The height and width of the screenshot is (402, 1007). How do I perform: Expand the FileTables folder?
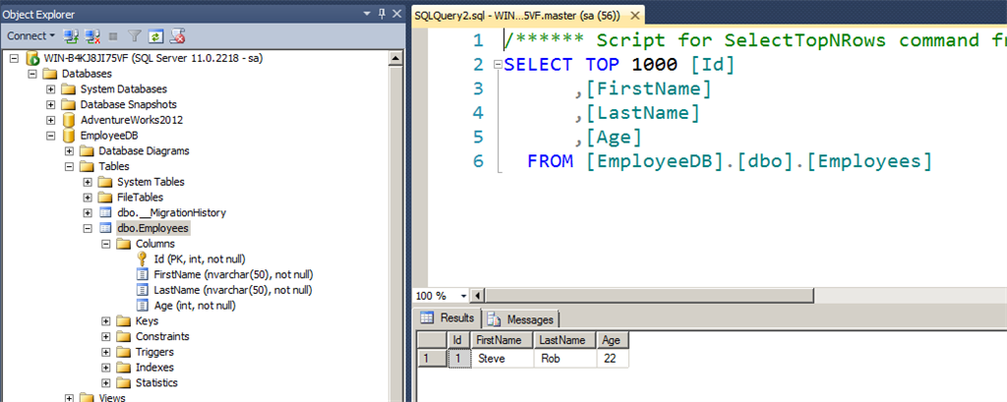[x=88, y=198]
